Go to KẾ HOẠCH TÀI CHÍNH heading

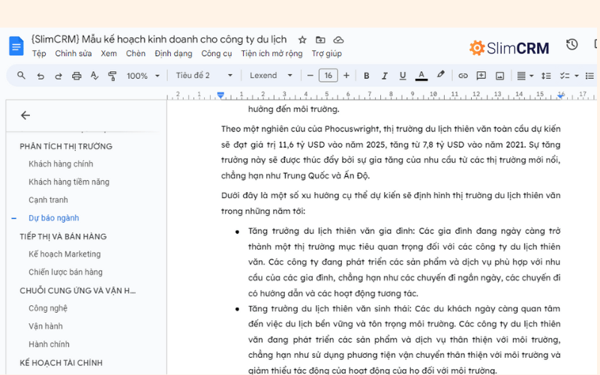coord(61,362)
